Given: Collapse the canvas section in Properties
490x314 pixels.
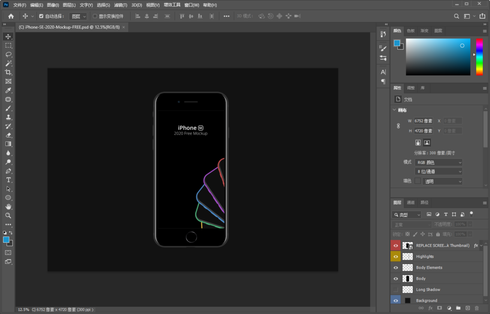Looking at the screenshot, I should tap(394, 110).
